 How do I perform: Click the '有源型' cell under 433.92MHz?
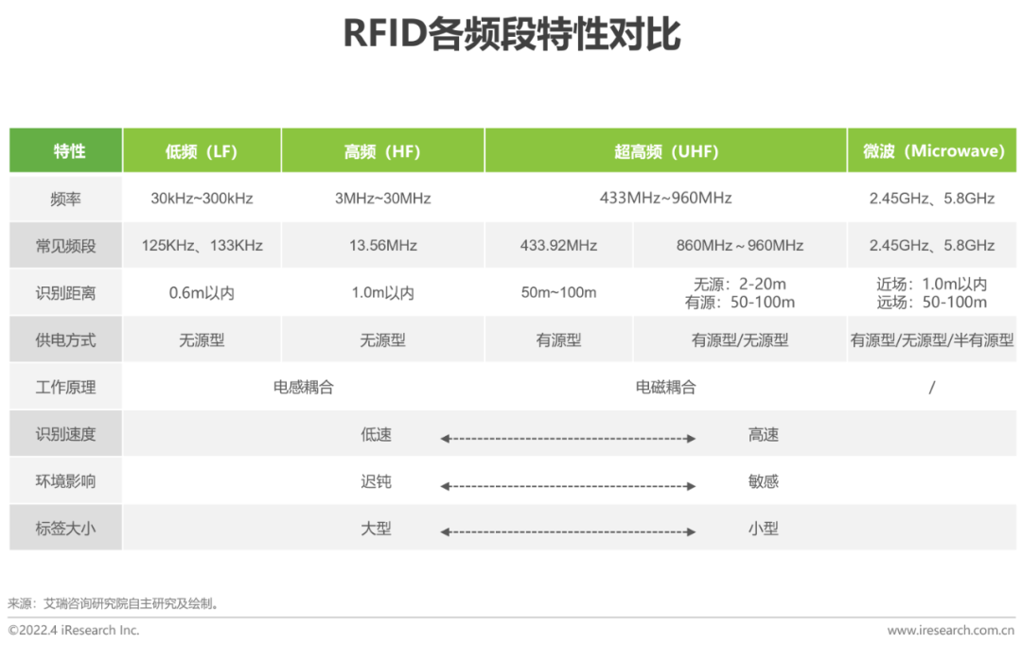pos(558,339)
